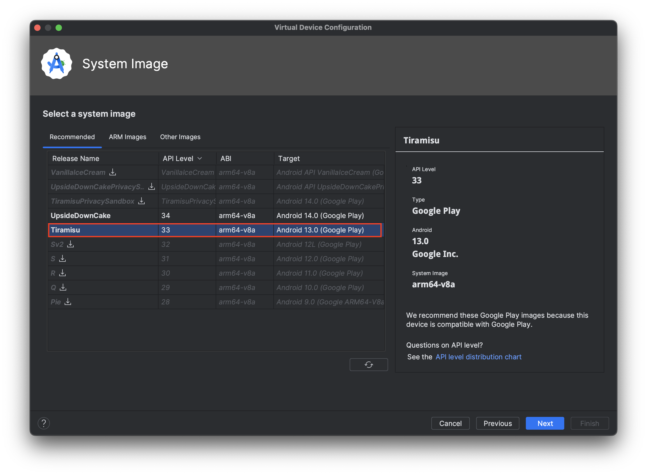This screenshot has height=475, width=647.
Task: Download the R release image
Action: (x=62, y=273)
